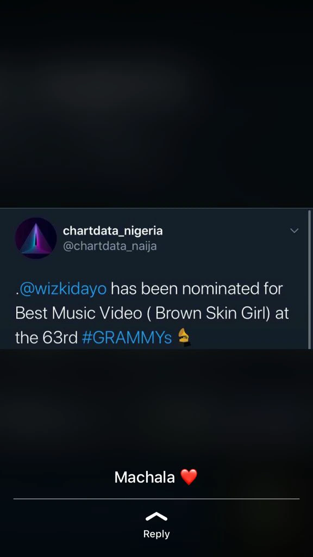The image size is (313, 557).
Task: Open the #GRAMMYs hashtag
Action: 127,337
